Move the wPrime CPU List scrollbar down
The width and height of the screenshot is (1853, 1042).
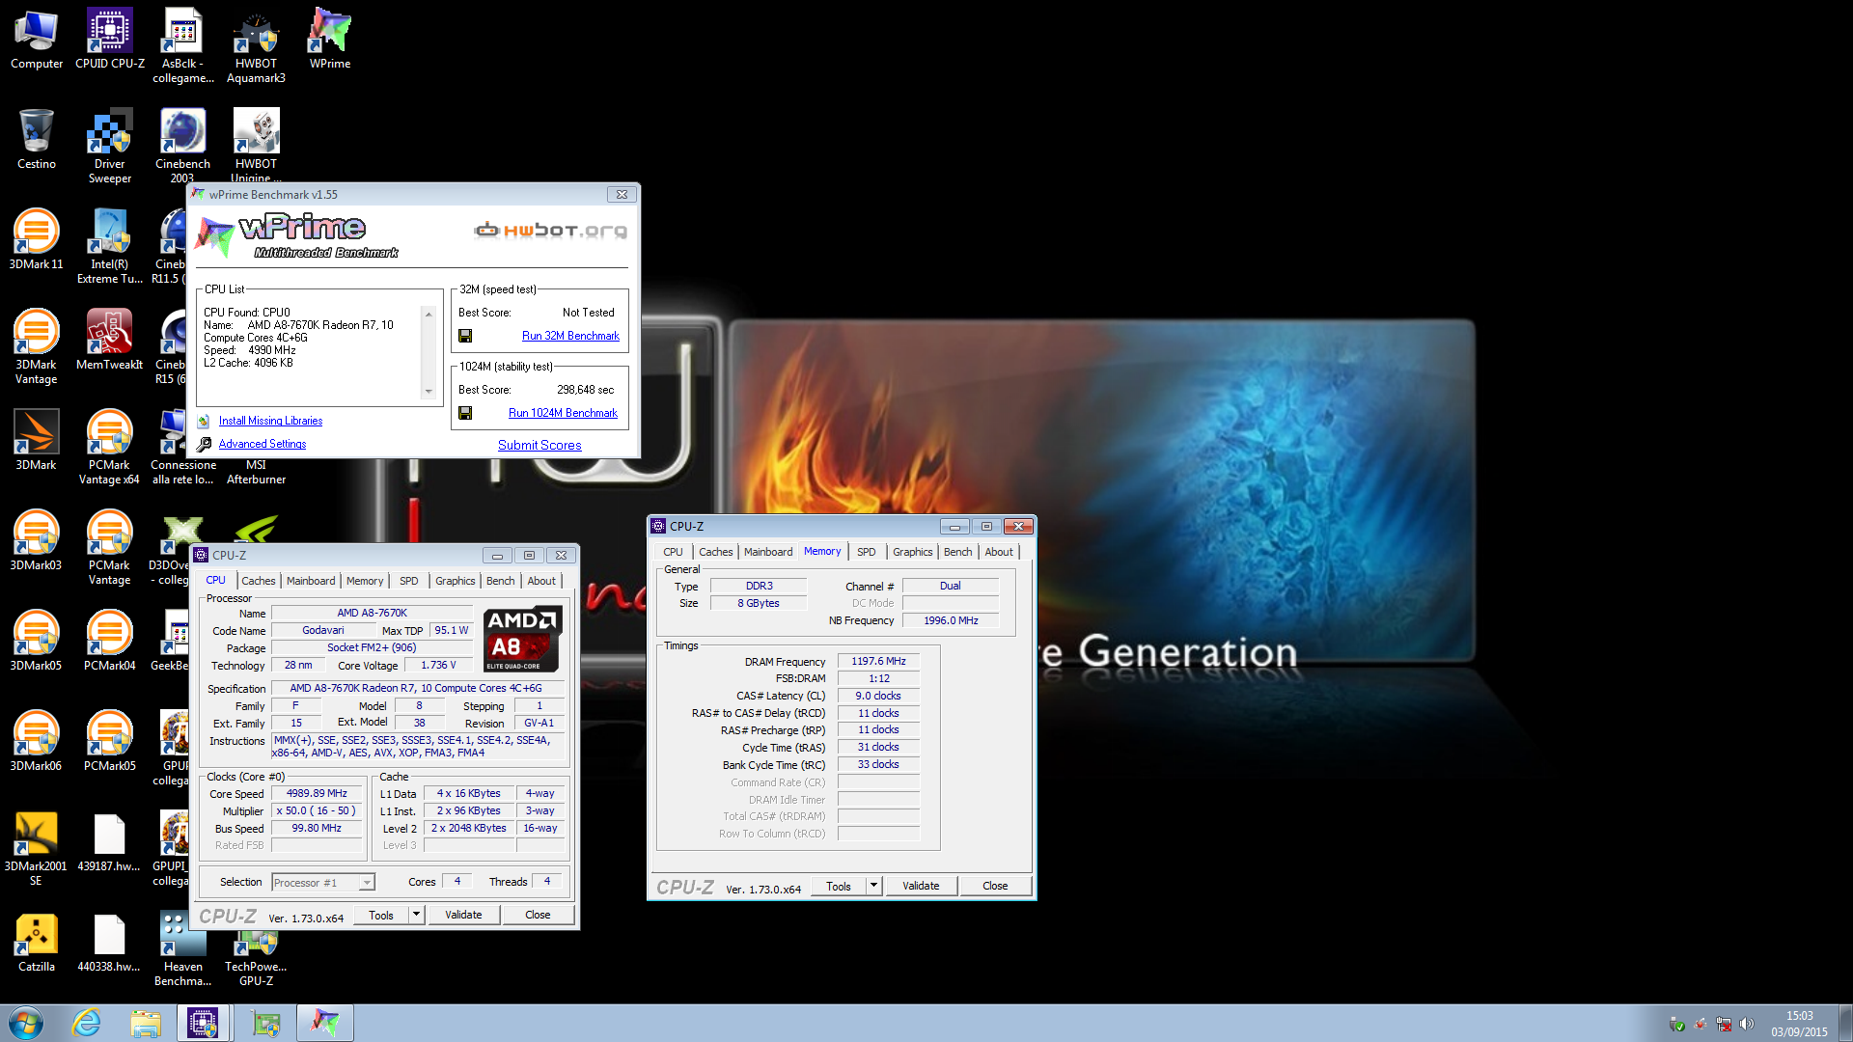(x=429, y=391)
